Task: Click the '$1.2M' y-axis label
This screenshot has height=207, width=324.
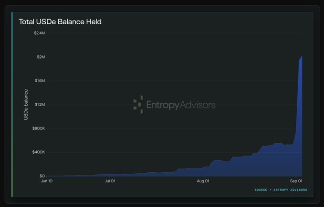Action: [x=40, y=104]
